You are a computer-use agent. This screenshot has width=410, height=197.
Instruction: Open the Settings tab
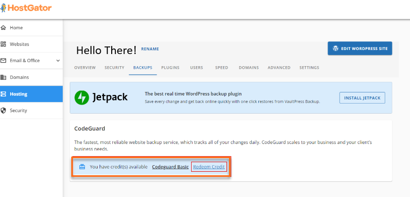click(309, 67)
